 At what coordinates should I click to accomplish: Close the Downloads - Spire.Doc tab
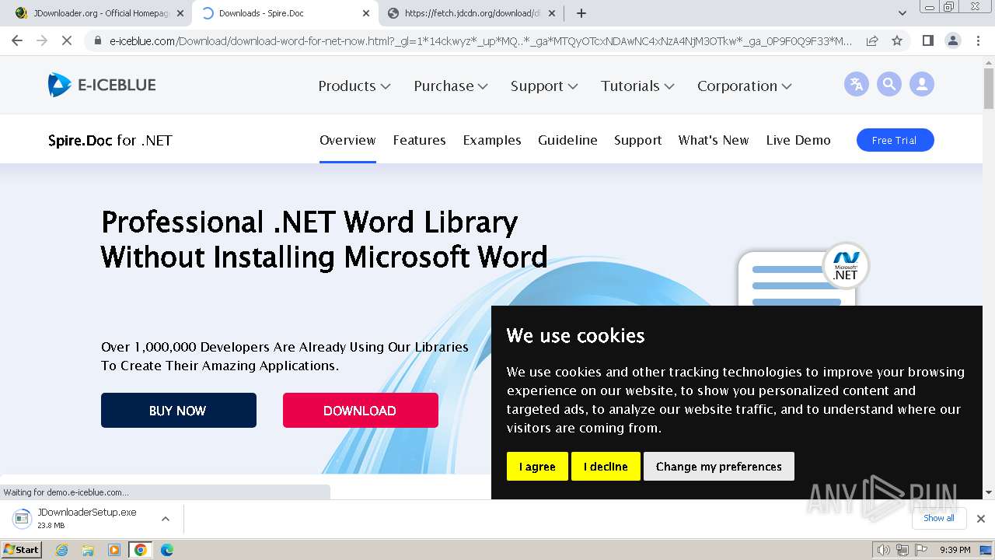(366, 13)
